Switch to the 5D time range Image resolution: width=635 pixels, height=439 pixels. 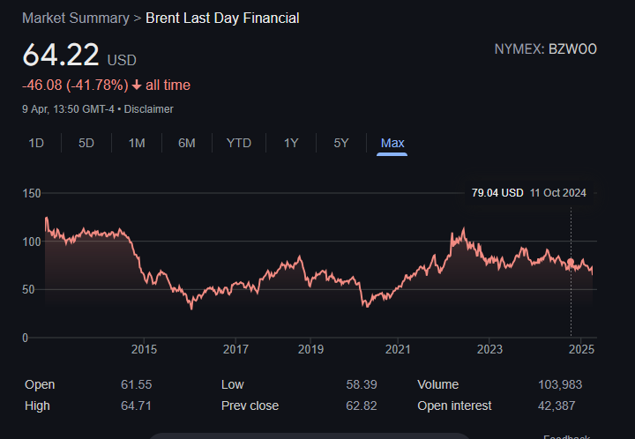click(x=86, y=143)
